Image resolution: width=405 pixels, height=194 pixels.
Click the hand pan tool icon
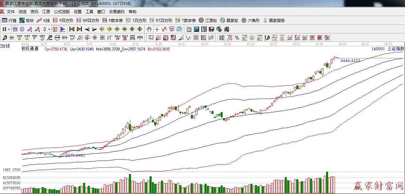150,29
